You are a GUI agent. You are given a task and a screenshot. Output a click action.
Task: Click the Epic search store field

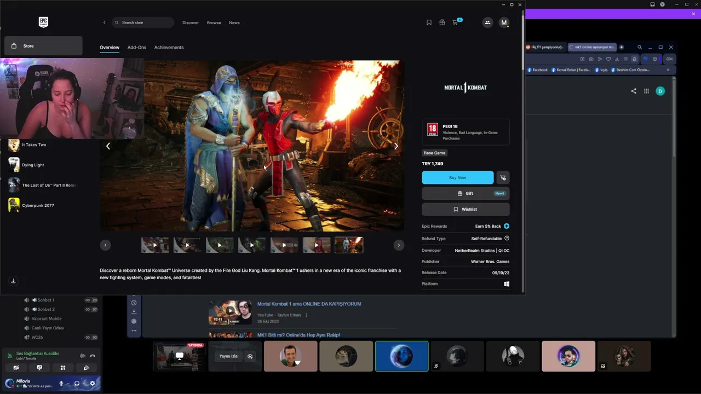tap(143, 22)
